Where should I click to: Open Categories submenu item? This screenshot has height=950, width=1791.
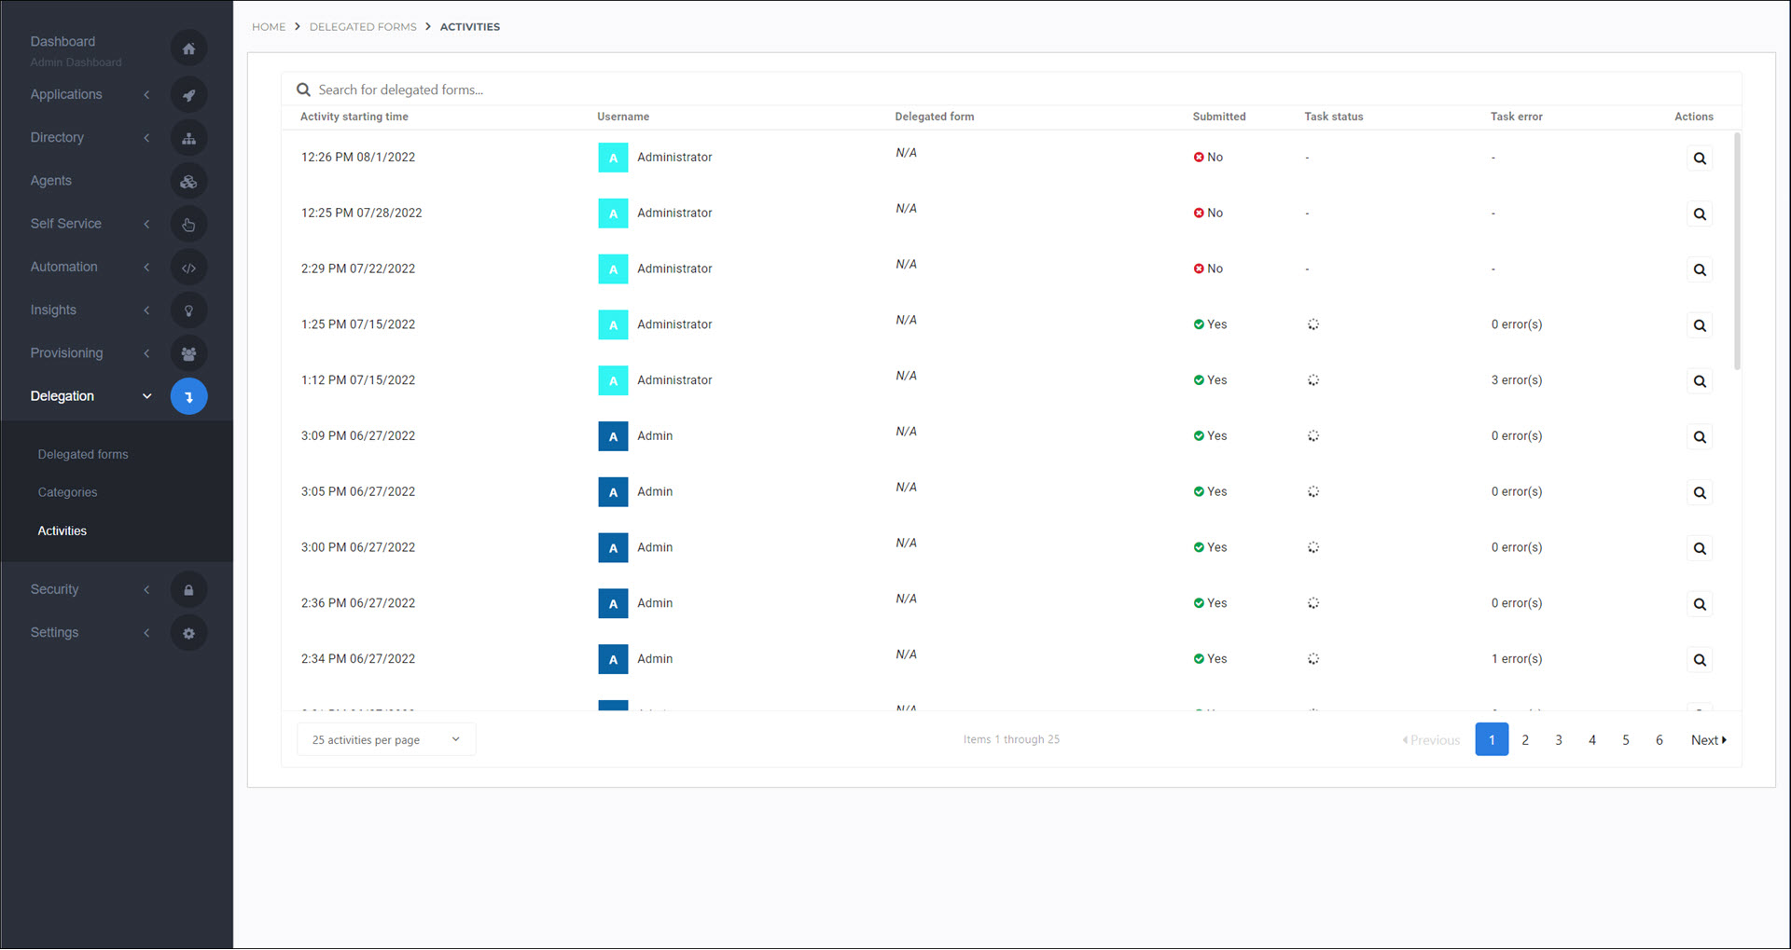pyautogui.click(x=67, y=493)
